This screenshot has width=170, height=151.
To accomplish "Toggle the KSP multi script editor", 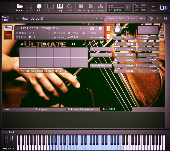I will click(x=151, y=19).
